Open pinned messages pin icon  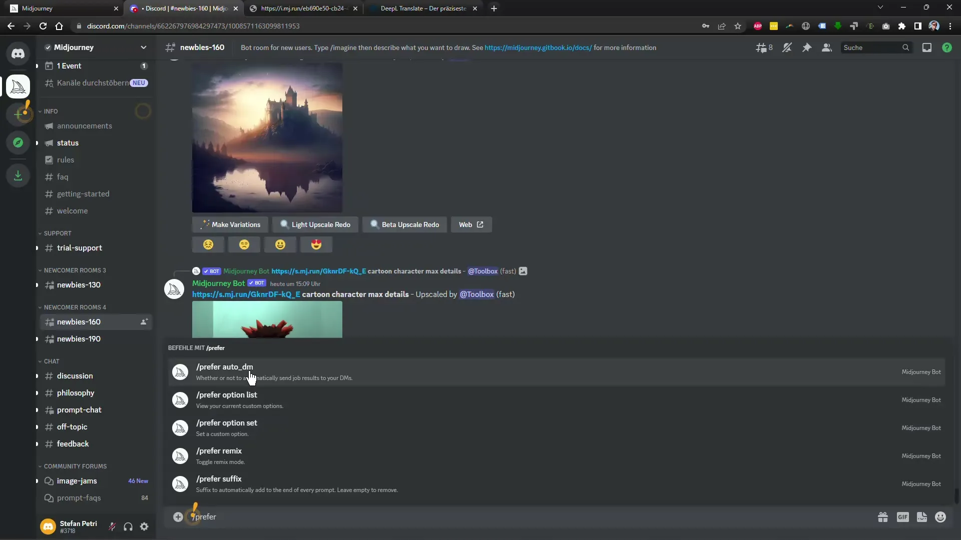tap(807, 47)
